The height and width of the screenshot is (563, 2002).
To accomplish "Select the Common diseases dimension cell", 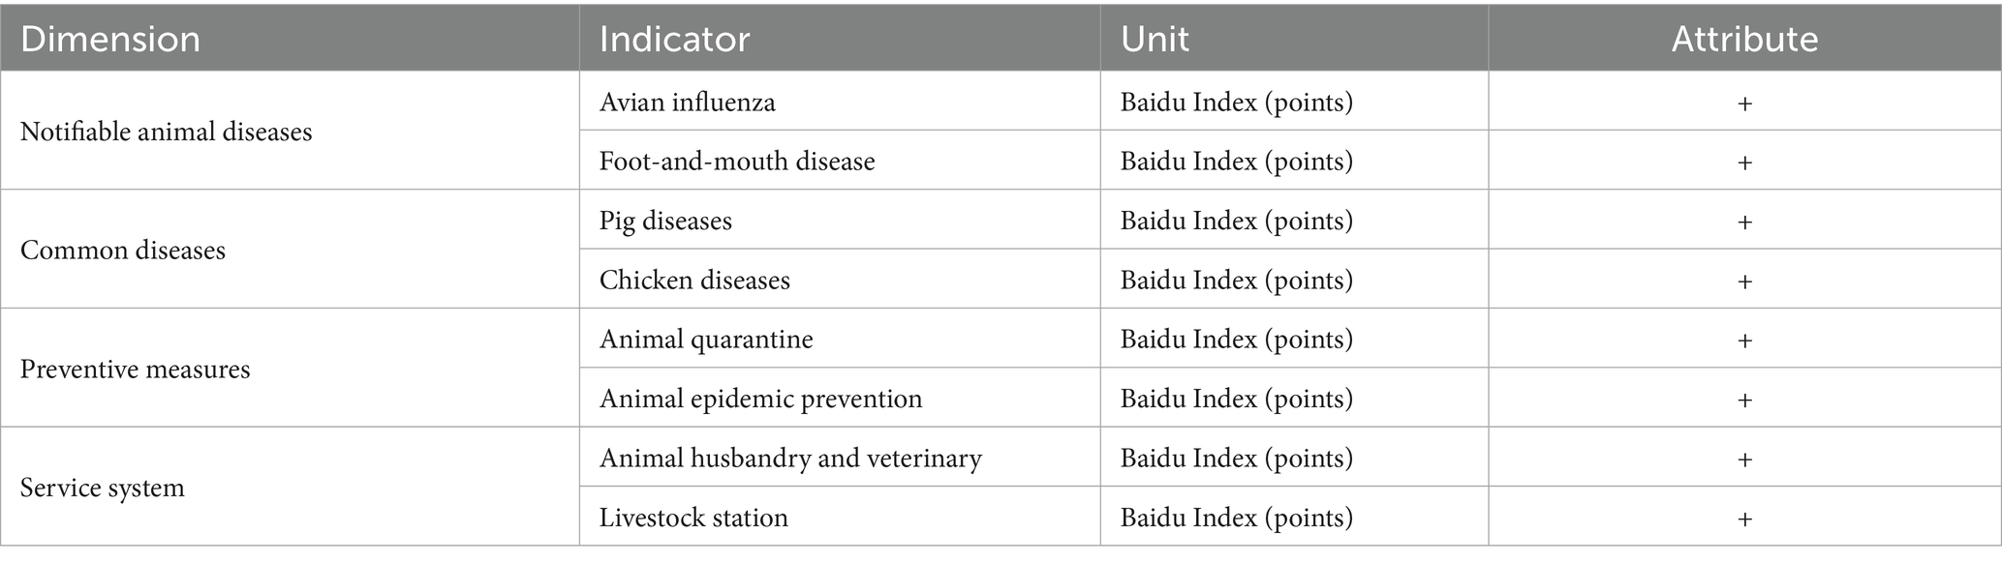I will click(123, 251).
